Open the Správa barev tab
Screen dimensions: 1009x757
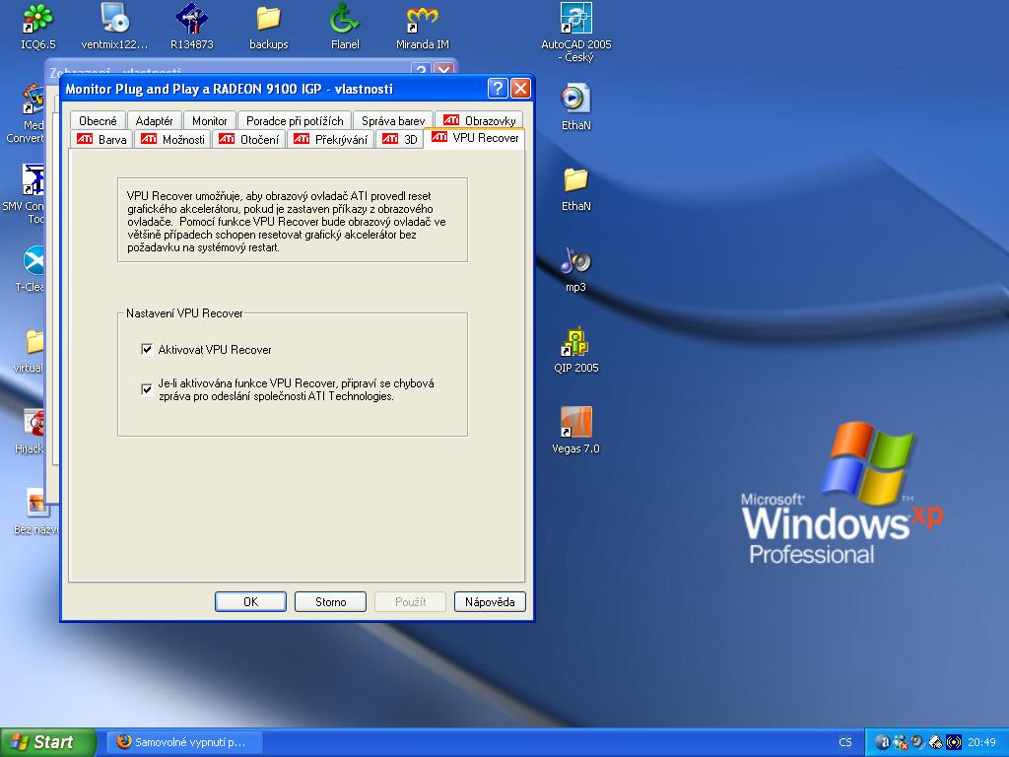[x=393, y=120]
